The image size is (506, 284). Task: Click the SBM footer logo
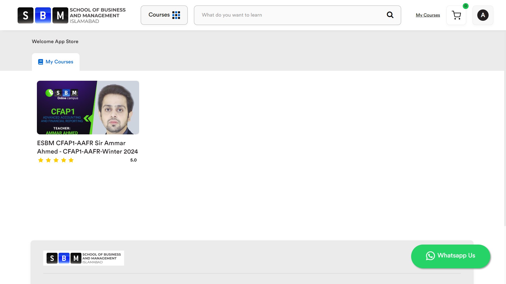84,258
